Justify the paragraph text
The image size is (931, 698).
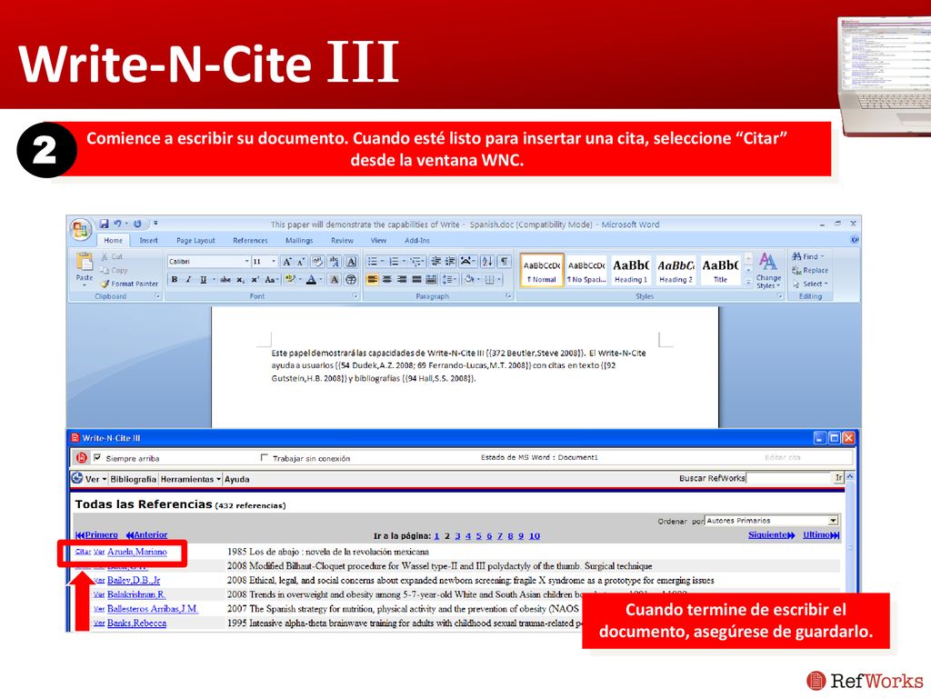tap(416, 279)
